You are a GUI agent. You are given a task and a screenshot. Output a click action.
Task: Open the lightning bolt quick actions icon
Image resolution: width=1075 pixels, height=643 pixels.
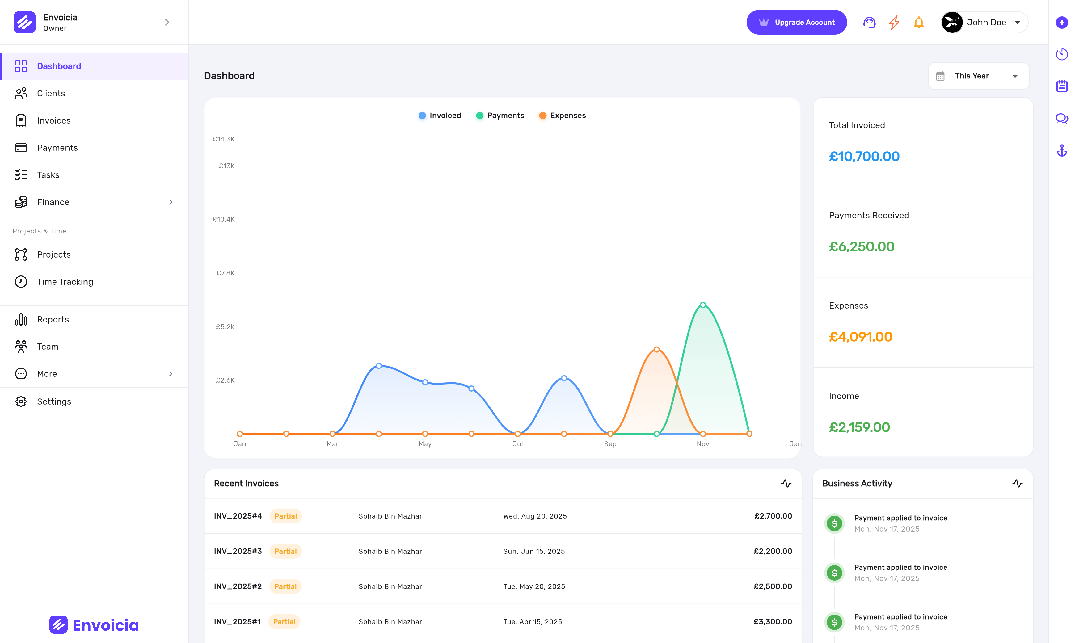pos(894,22)
